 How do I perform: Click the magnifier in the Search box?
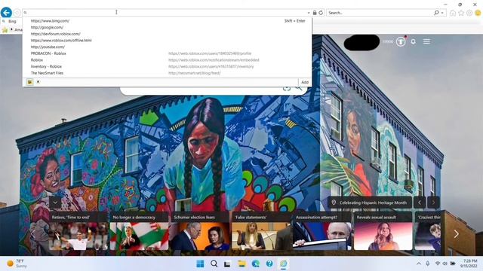coord(436,13)
